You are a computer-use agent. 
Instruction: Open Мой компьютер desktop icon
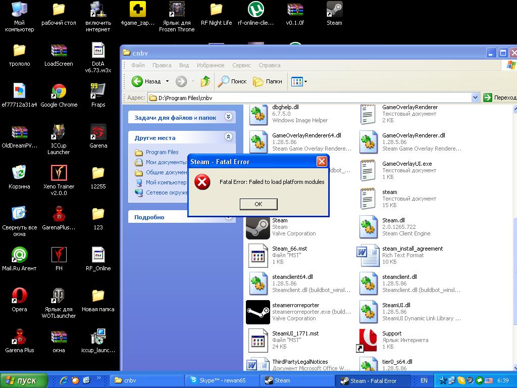[20, 17]
